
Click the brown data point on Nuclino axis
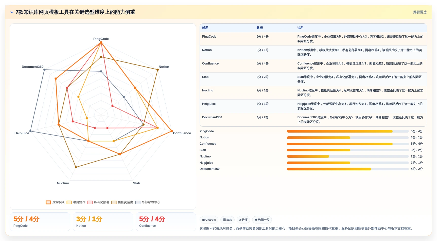(76, 167)
